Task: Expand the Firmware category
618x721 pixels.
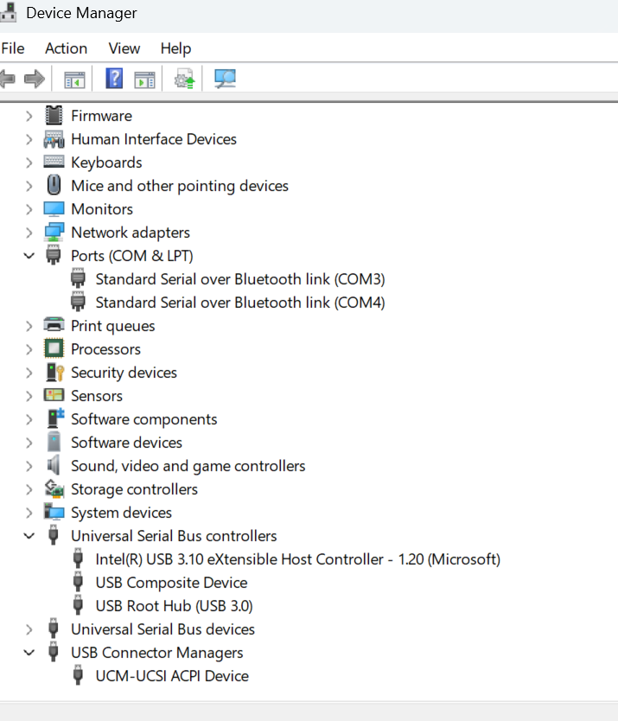Action: click(29, 116)
